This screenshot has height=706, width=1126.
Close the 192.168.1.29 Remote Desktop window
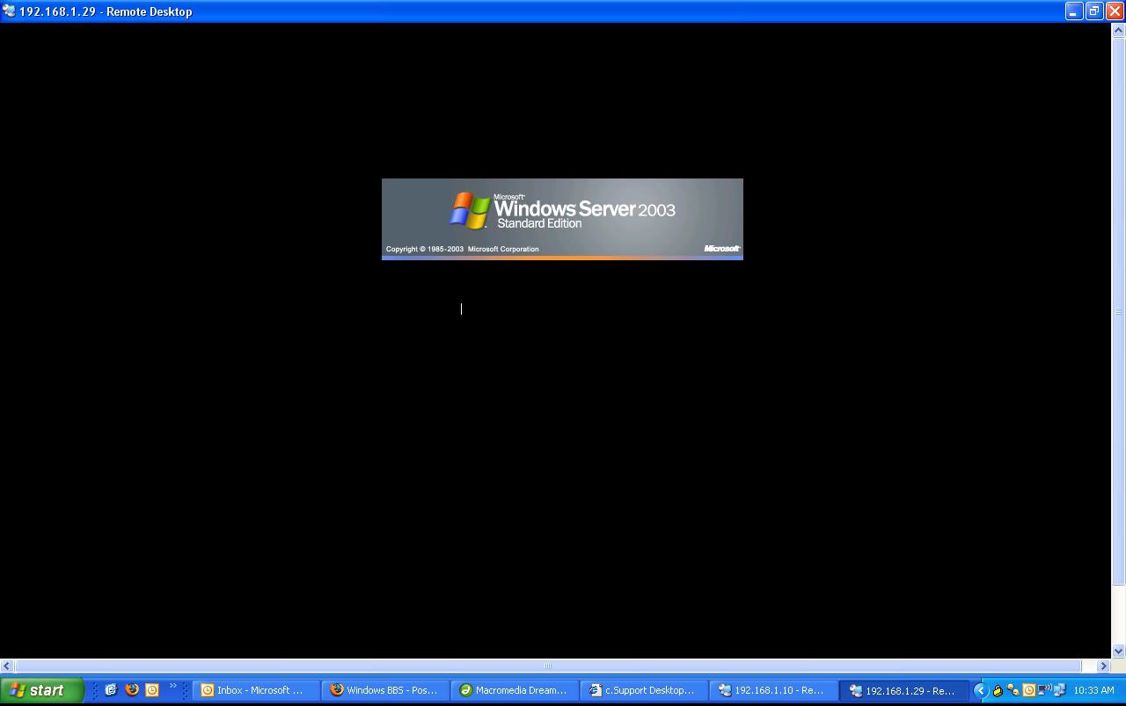(x=1115, y=11)
